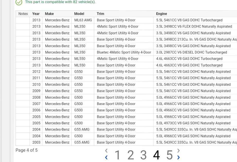Click the Engine column header
This screenshot has width=237, height=162.
162,14
